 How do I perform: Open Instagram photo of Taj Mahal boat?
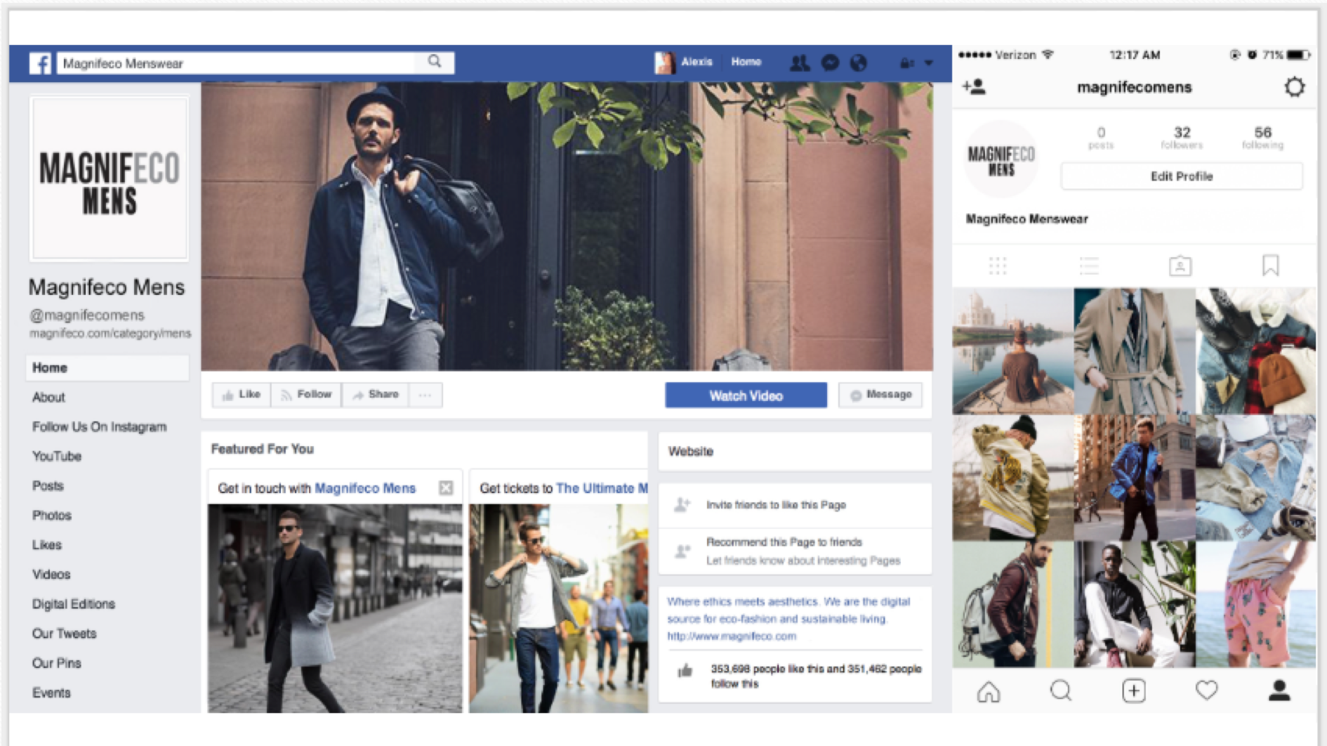pyautogui.click(x=1012, y=351)
